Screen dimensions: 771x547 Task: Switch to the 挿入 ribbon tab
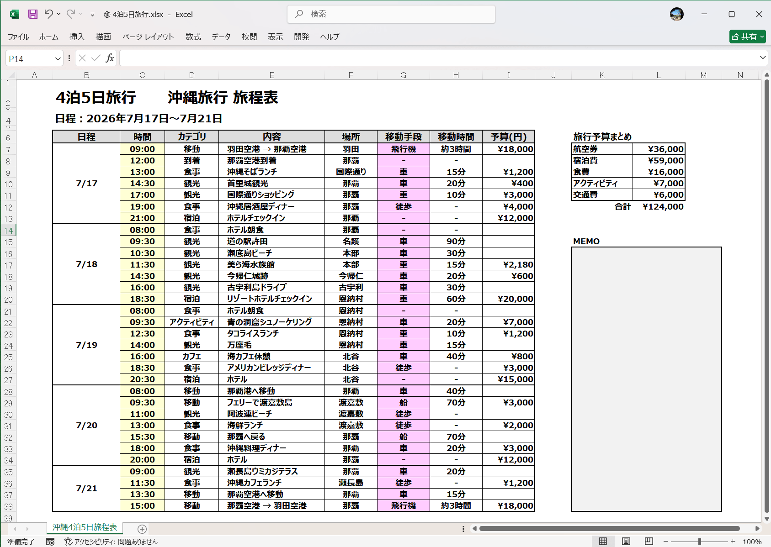(76, 37)
